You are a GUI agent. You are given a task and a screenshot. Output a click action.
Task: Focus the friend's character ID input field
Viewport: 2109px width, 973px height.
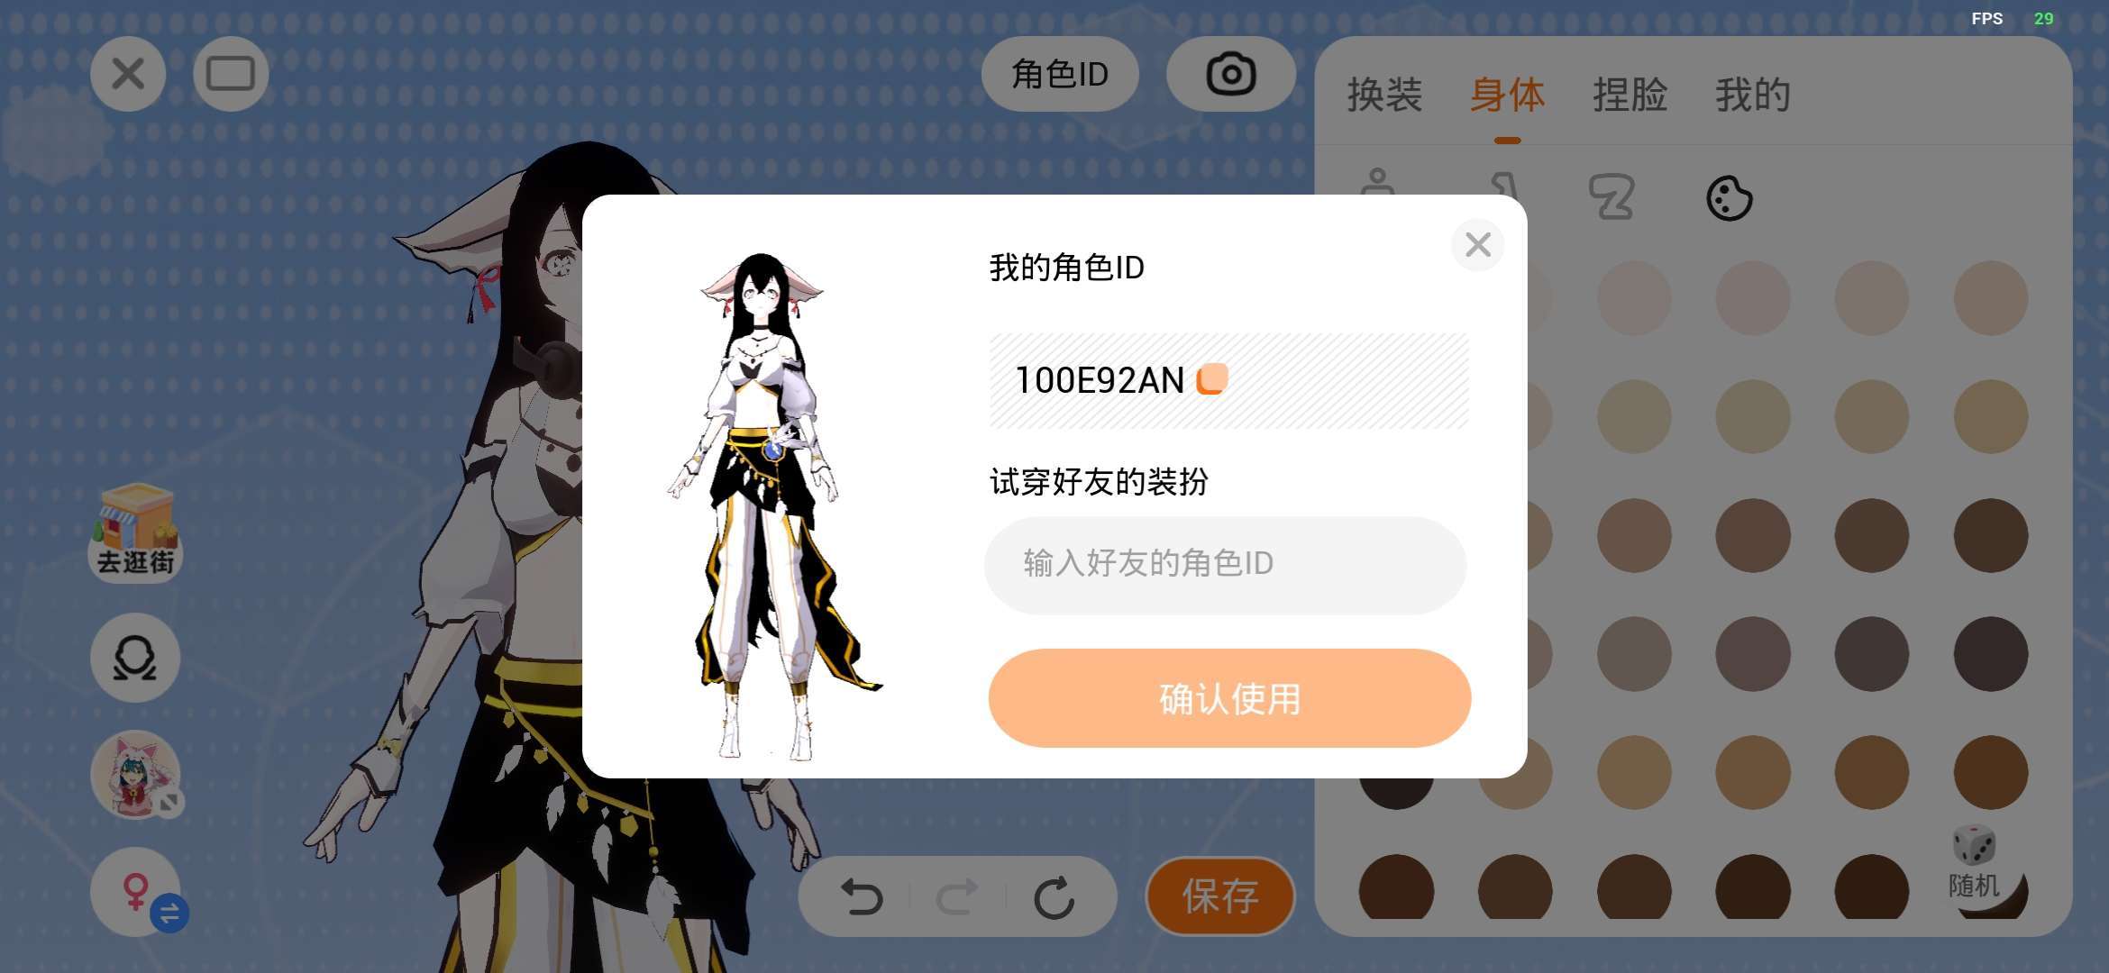click(1226, 565)
